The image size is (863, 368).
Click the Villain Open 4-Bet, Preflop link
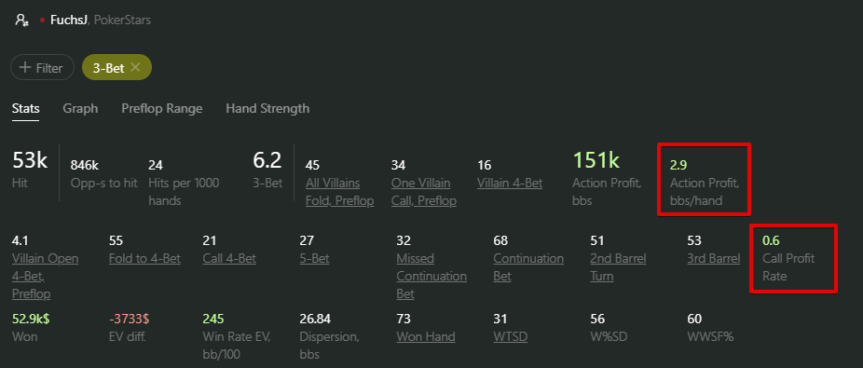(45, 276)
